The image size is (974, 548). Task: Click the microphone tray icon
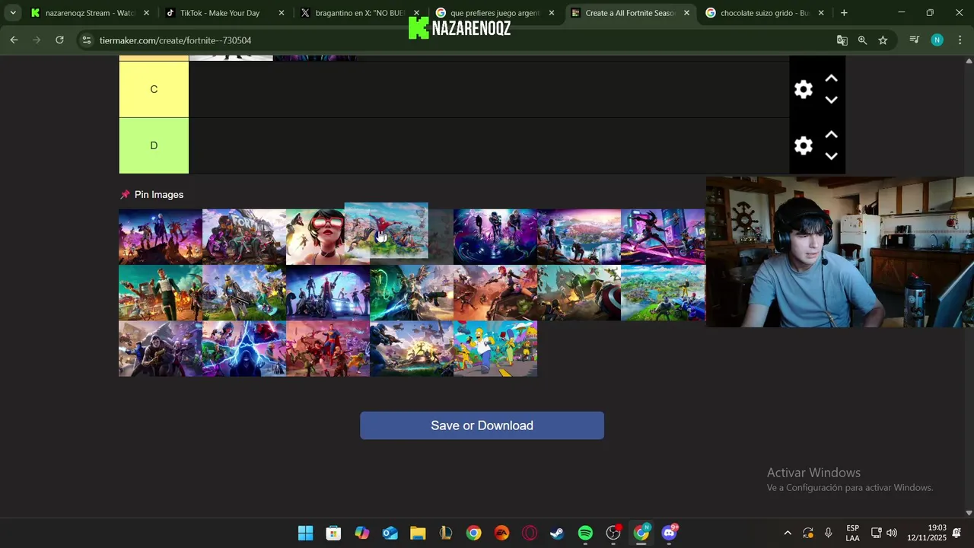828,533
